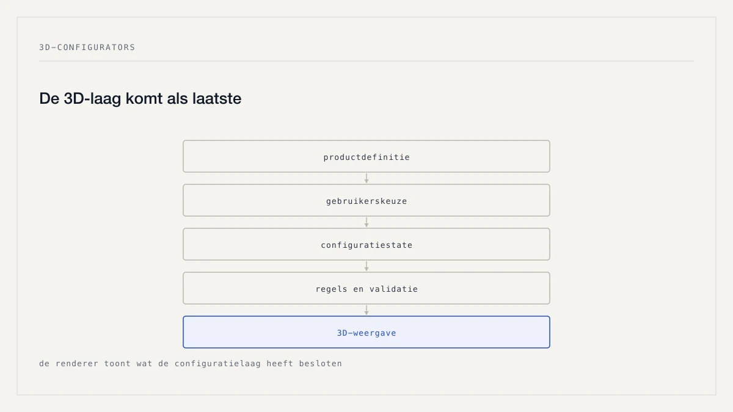Screen dimensions: 733x412
Task: Click arrow between gebruikerskeuze and configuratiestate
Action: coord(366,222)
